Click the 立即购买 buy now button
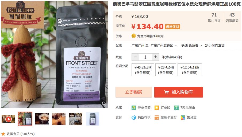Viewport: 242px width, 137px height. 134,92
